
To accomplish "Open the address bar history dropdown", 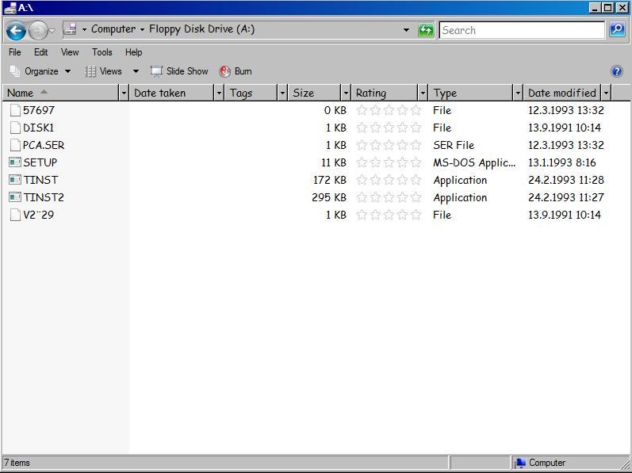I will click(x=406, y=30).
